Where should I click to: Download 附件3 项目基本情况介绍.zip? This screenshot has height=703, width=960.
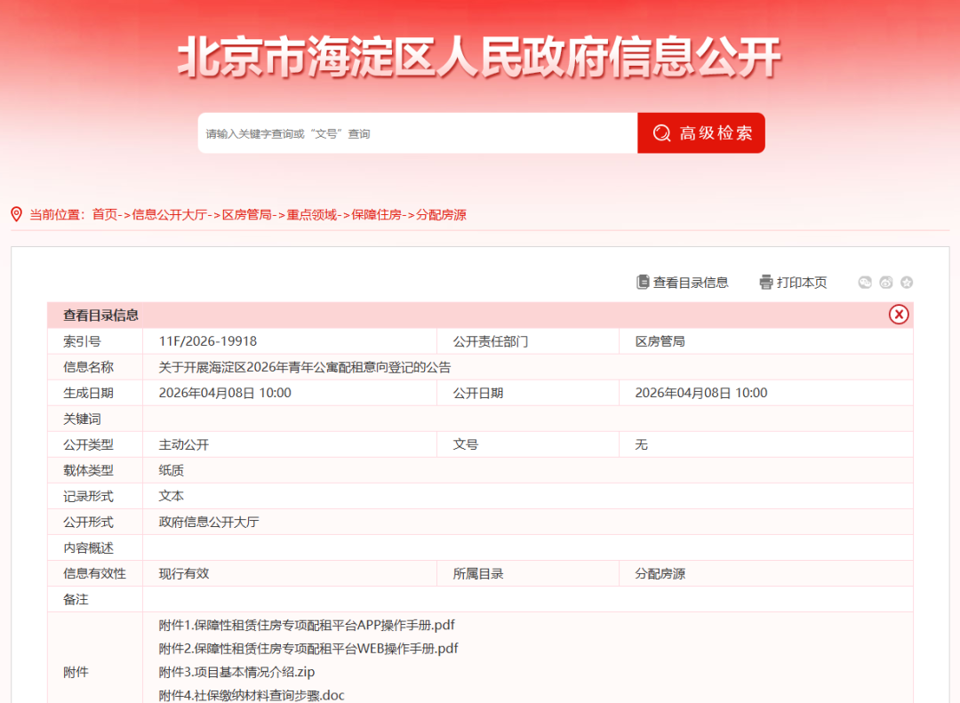[x=236, y=672]
